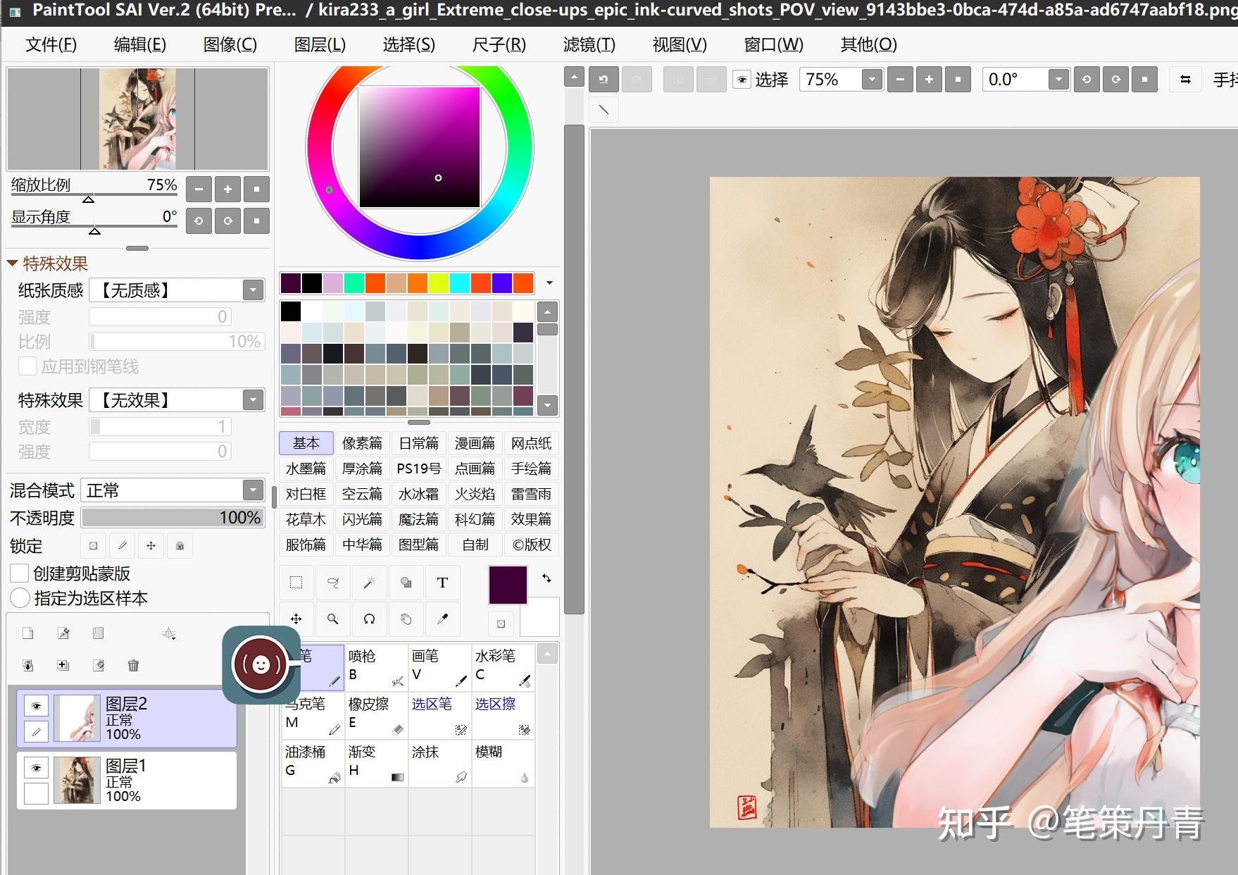This screenshot has height=875, width=1238.
Task: Switch to the 水墨篇 brush tab
Action: (306, 468)
